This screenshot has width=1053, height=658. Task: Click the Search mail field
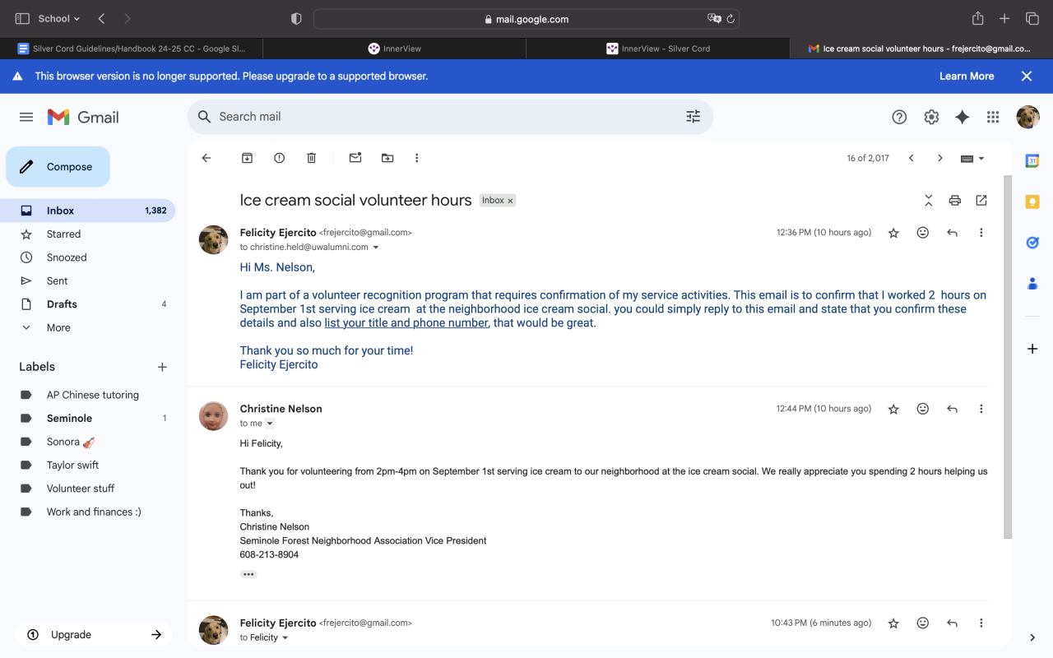[450, 117]
